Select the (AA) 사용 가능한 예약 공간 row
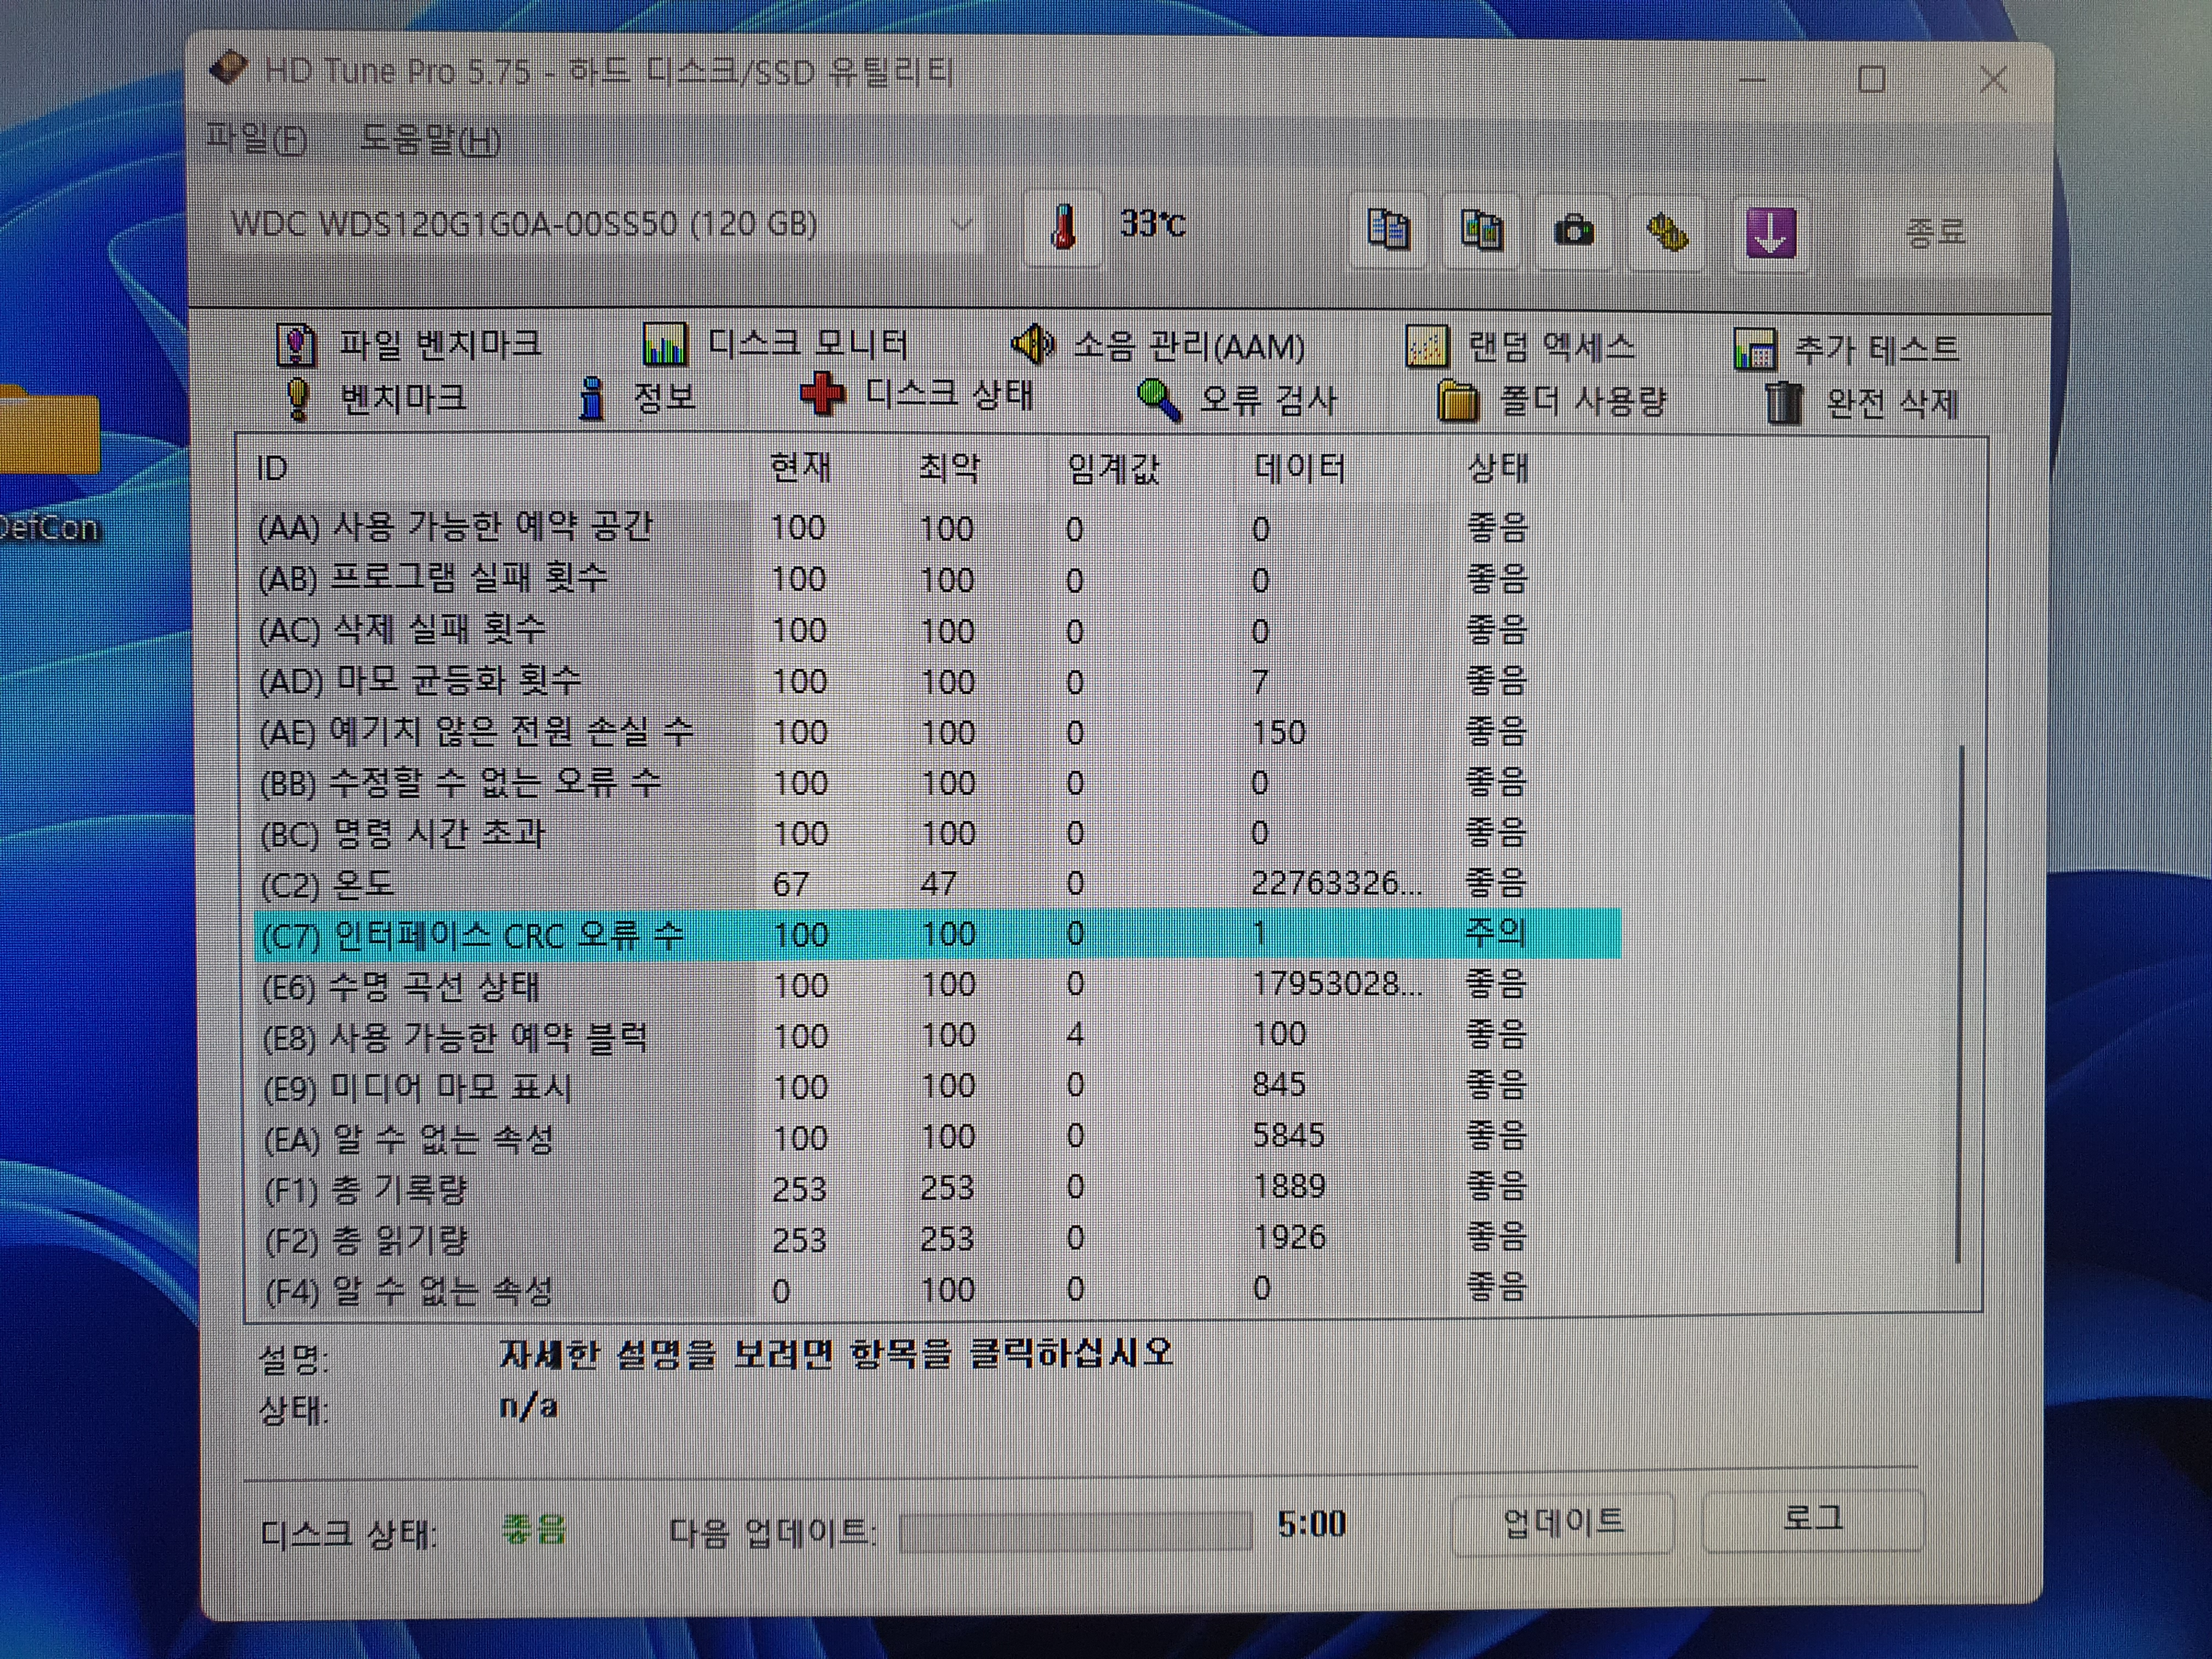The image size is (2212, 1659). coord(936,527)
